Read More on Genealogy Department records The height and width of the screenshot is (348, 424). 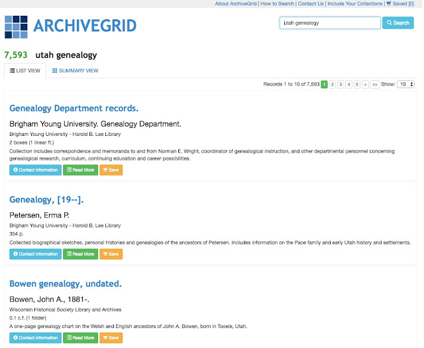tap(81, 170)
